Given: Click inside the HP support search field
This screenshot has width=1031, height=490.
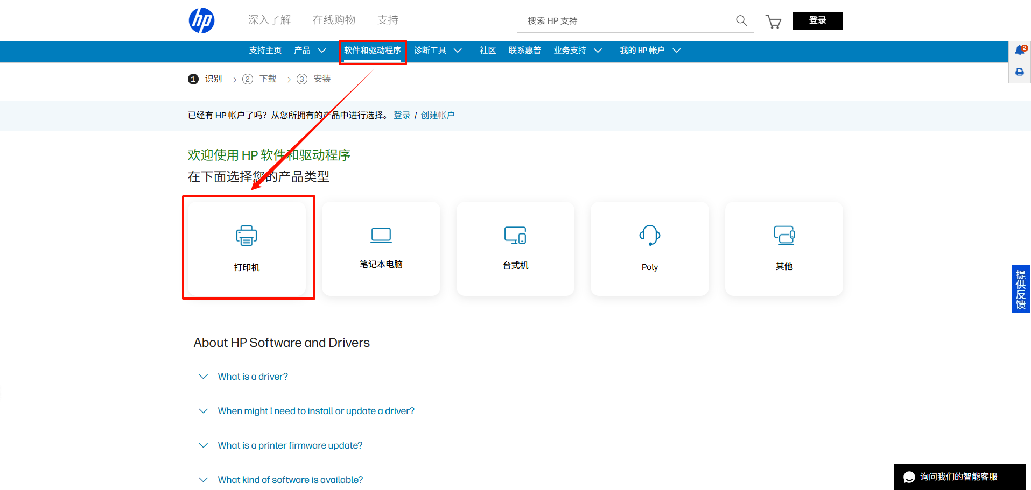Looking at the screenshot, I should point(619,20).
